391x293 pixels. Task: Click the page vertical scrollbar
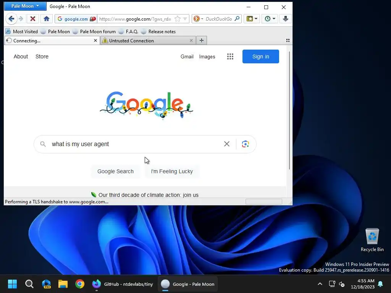click(x=289, y=111)
